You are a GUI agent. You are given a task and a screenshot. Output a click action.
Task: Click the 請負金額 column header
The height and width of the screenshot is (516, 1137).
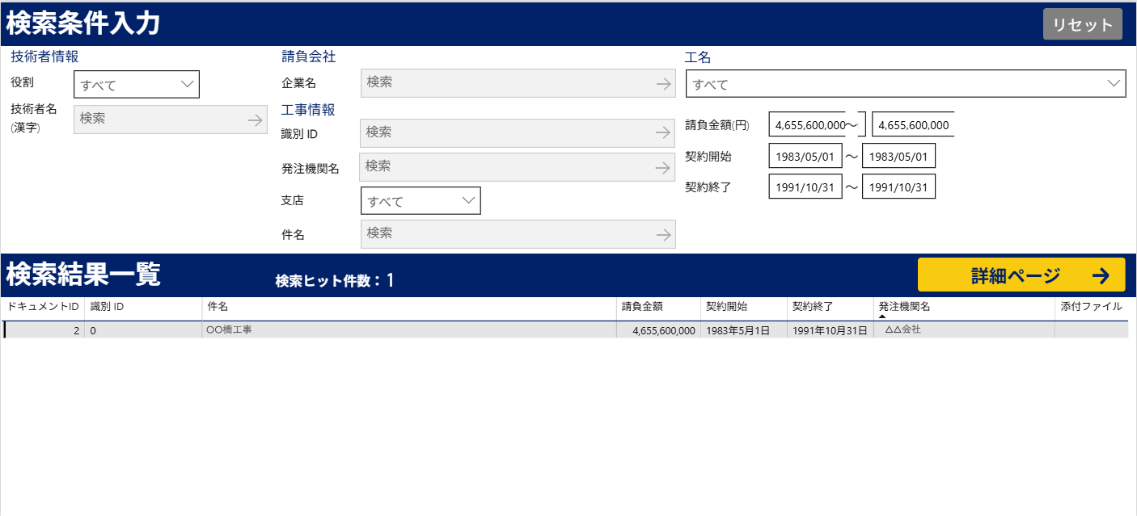[642, 307]
